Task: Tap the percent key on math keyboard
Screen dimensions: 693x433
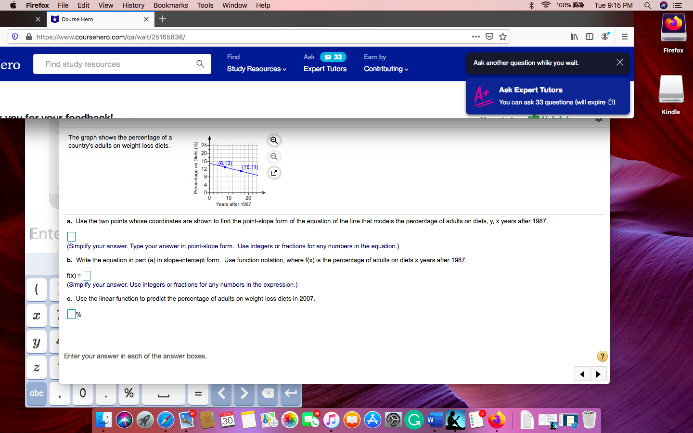Action: pyautogui.click(x=129, y=394)
